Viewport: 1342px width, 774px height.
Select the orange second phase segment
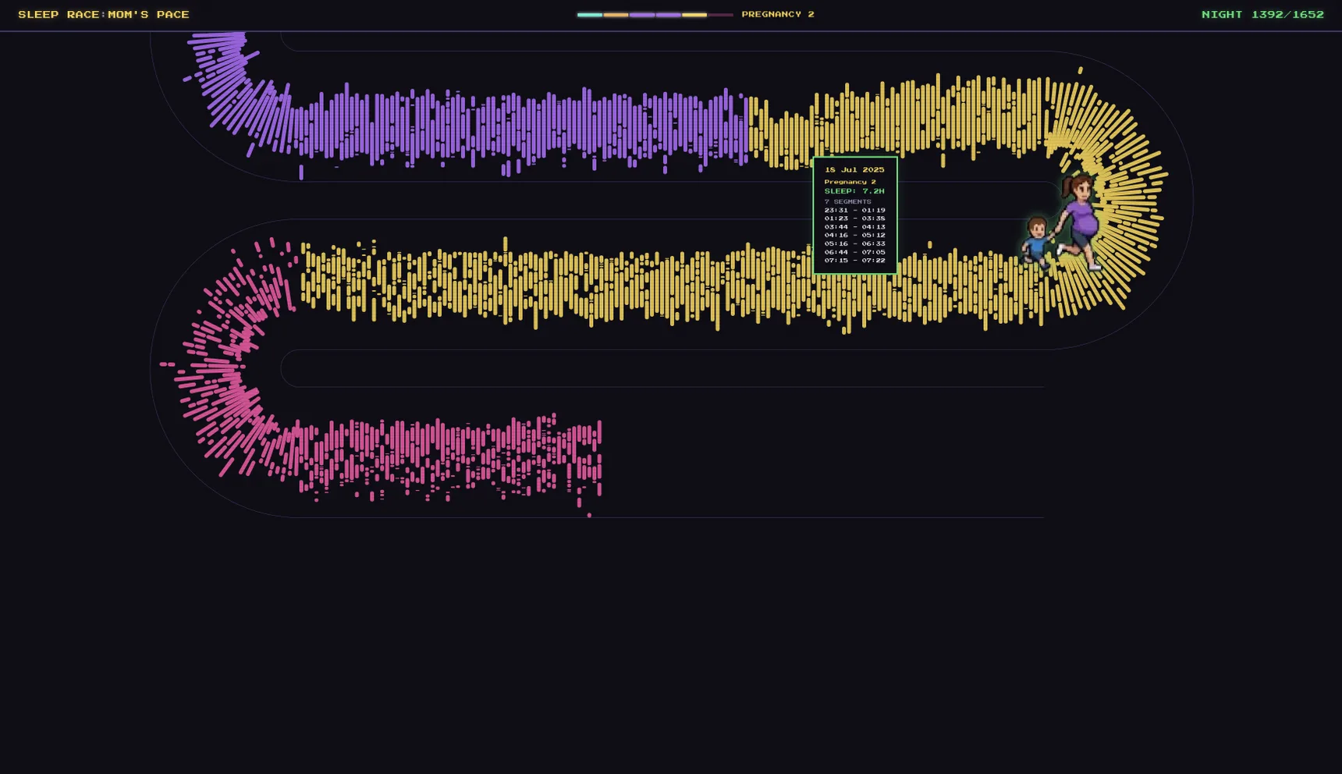pyautogui.click(x=616, y=15)
